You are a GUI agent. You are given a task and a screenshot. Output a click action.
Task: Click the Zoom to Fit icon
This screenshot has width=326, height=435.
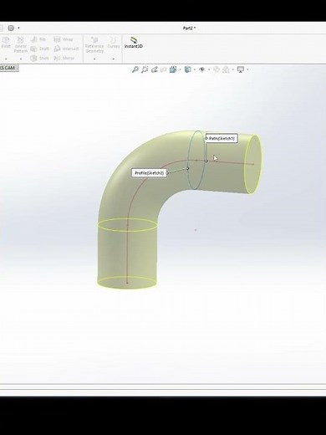pyautogui.click(x=135, y=69)
